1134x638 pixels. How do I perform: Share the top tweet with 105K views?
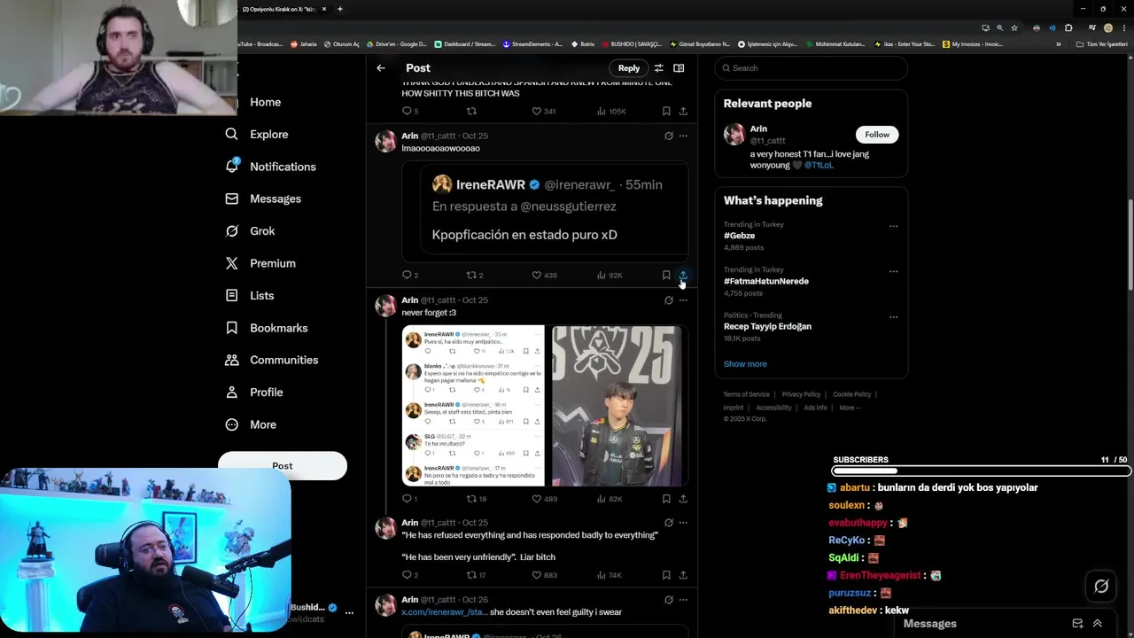click(683, 112)
